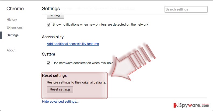Viewport: 213px width, 111px height.
Task: Click the Chrome heading in sidebar
Action: pos(15,9)
